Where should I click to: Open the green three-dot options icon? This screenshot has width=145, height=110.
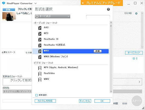[x=137, y=58]
